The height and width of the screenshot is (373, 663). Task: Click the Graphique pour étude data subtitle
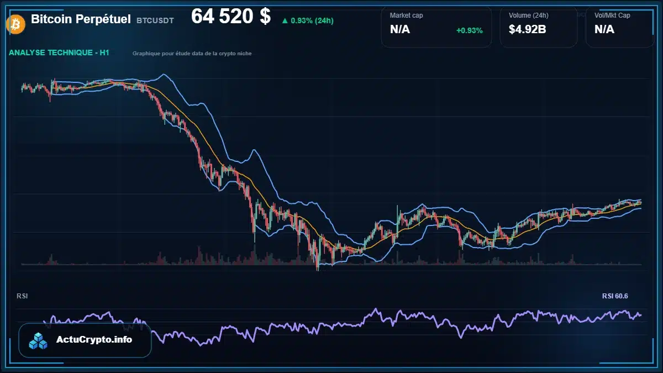(192, 54)
